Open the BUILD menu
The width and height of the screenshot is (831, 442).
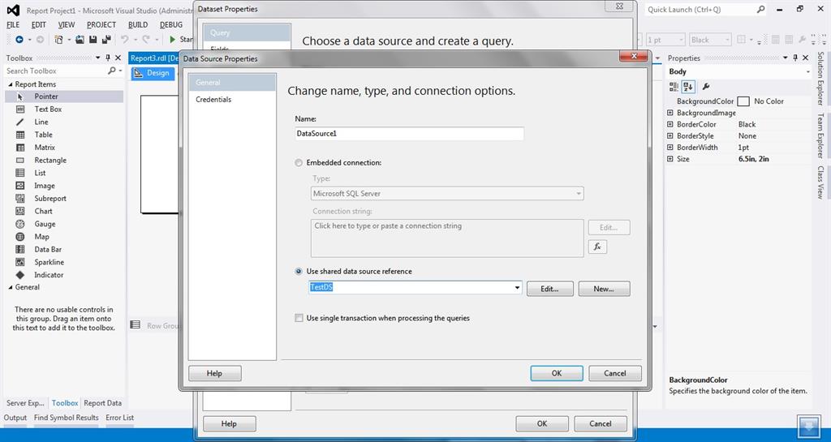(x=138, y=25)
